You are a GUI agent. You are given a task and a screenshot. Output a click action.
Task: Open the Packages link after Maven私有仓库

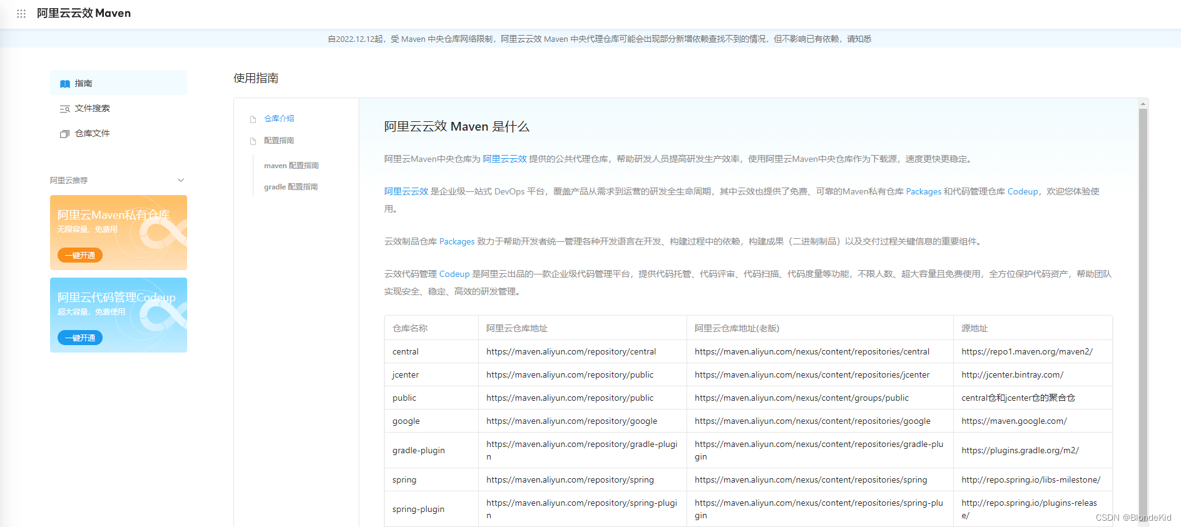point(924,191)
